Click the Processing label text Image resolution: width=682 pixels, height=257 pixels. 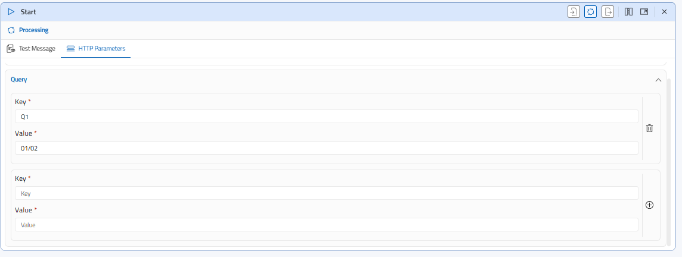pyautogui.click(x=33, y=30)
